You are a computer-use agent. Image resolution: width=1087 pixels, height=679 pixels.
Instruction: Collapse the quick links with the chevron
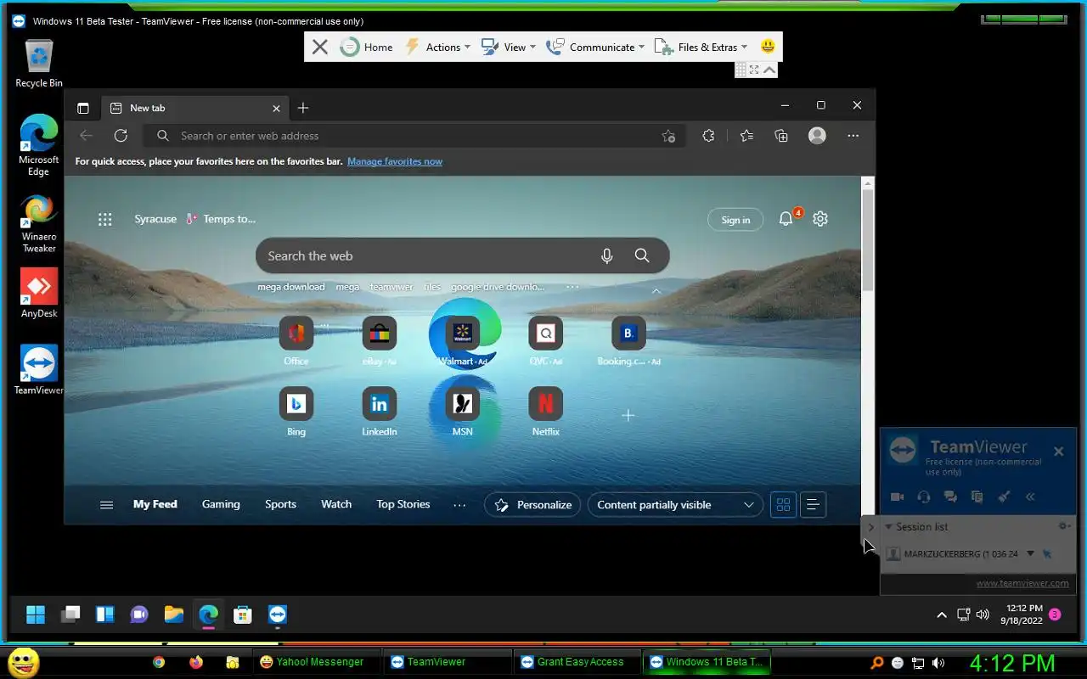(x=656, y=291)
